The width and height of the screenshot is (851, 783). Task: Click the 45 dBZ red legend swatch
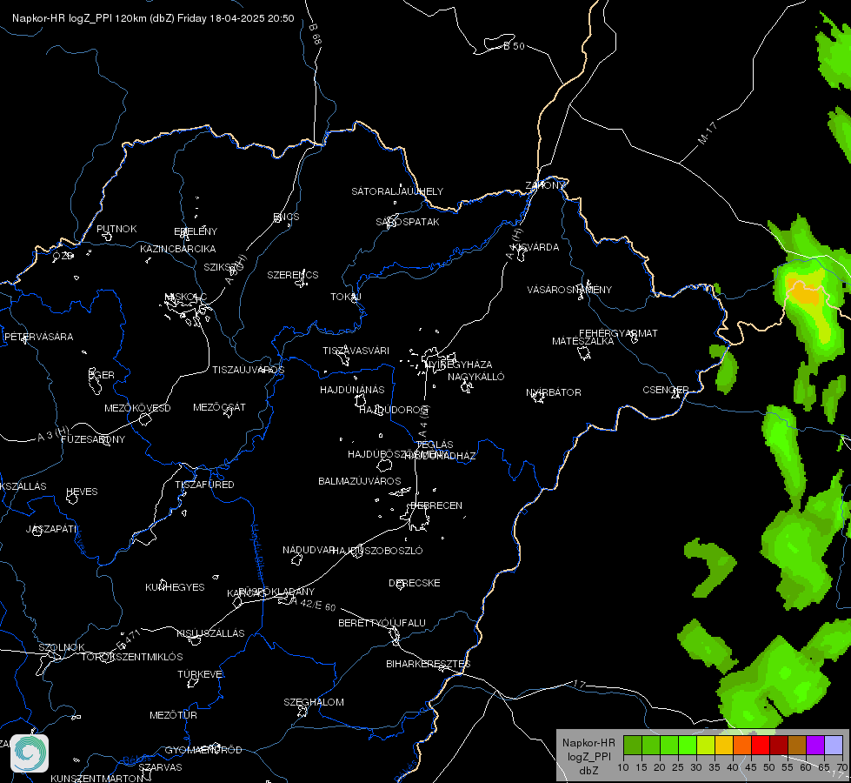point(761,746)
